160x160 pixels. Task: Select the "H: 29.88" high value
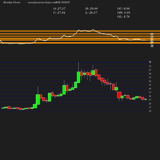pos(92,9)
